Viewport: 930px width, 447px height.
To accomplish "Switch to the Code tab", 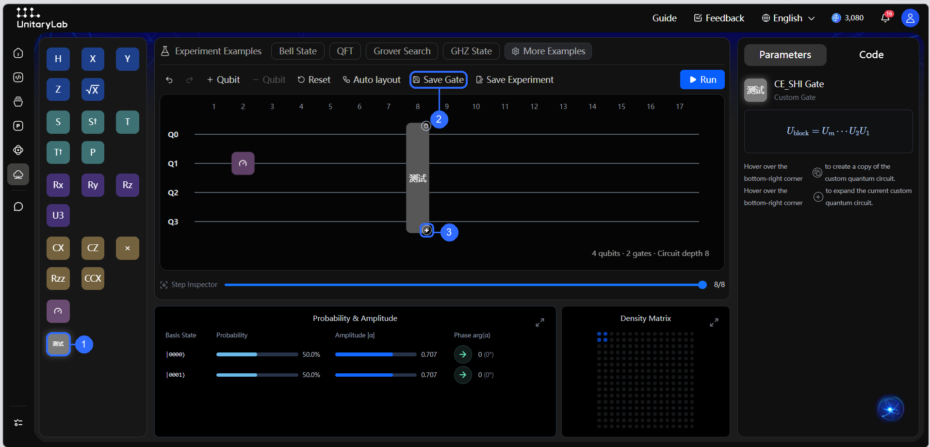I will [871, 55].
